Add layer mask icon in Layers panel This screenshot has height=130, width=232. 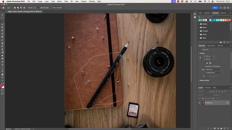point(215,128)
